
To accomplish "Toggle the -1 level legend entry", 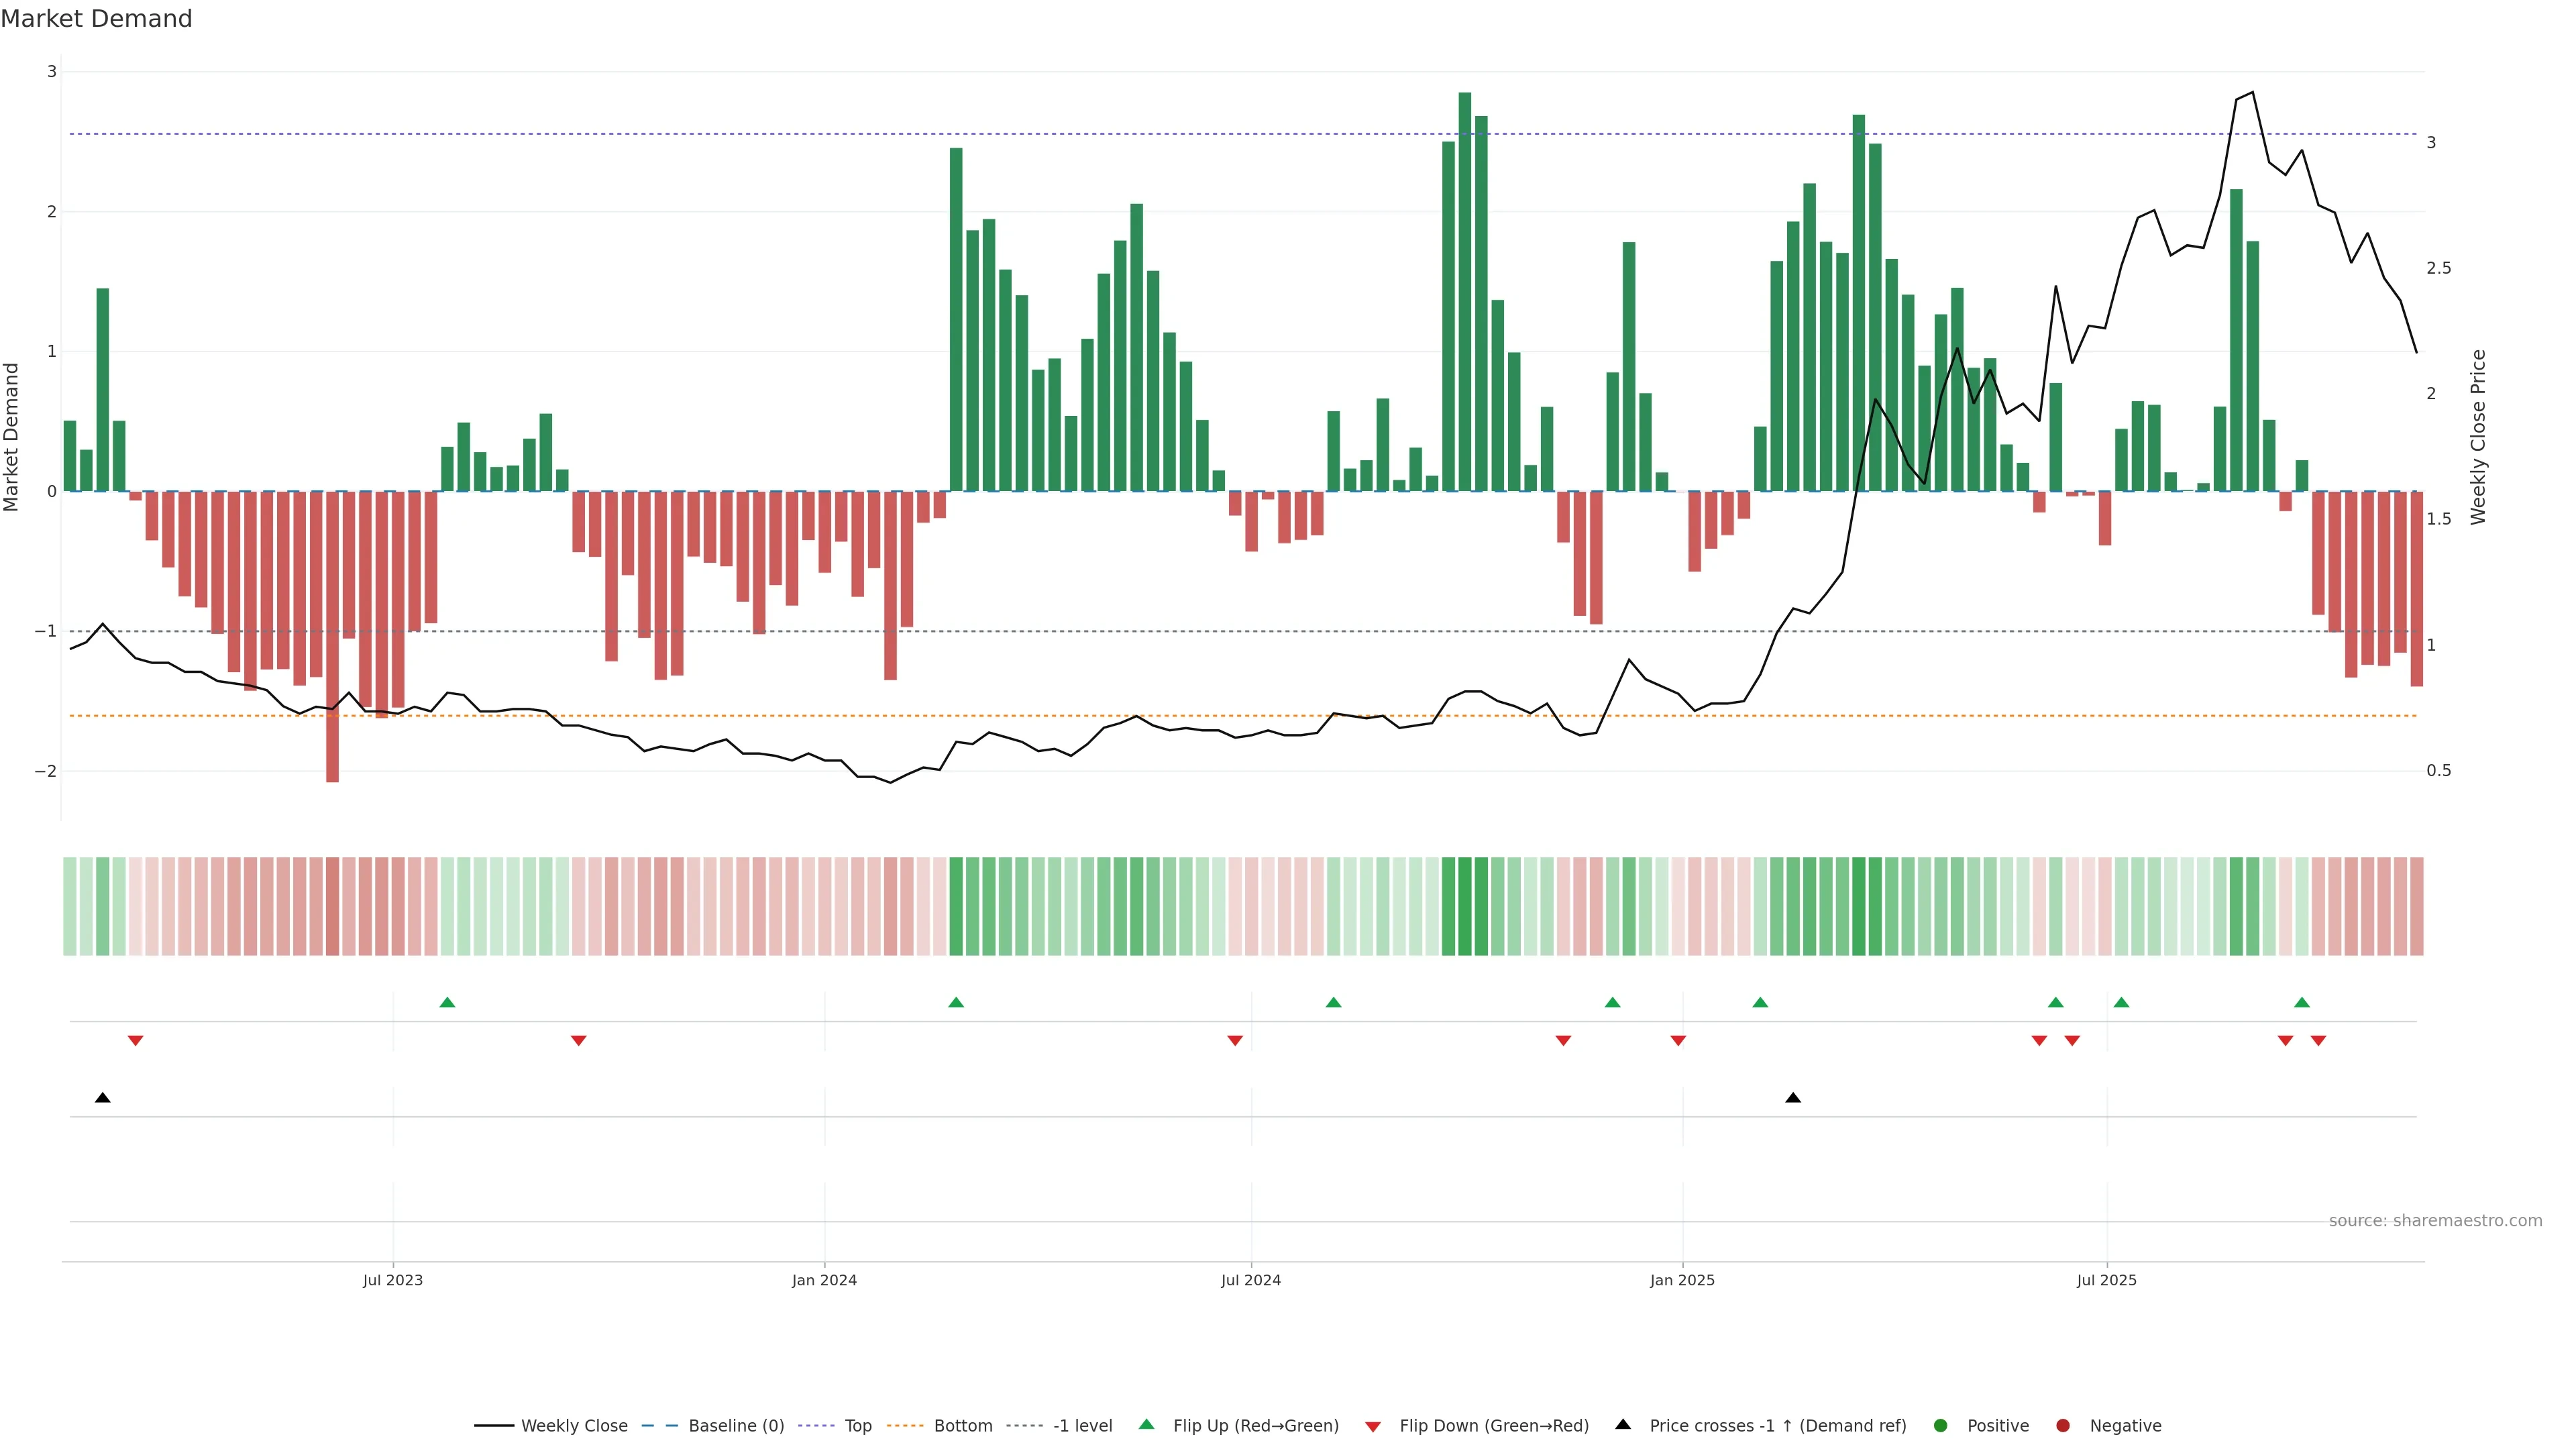I will (1082, 1426).
